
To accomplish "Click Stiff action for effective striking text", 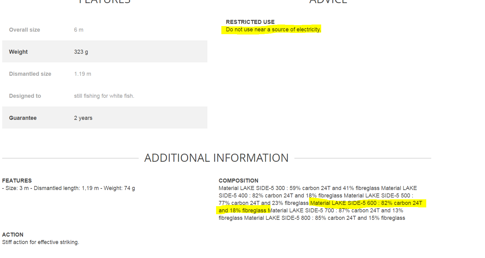I will pyautogui.click(x=41, y=242).
